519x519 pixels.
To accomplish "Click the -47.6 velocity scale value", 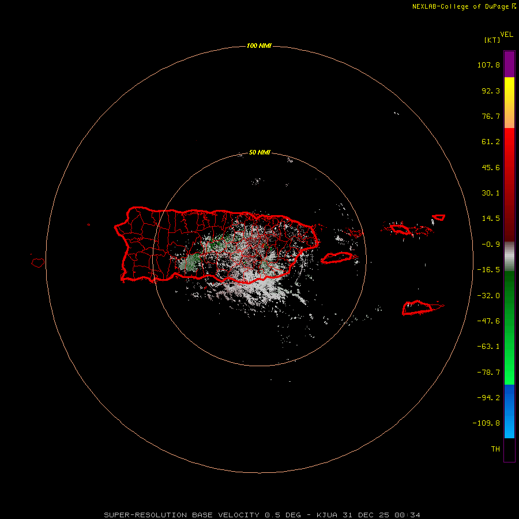I will [488, 321].
